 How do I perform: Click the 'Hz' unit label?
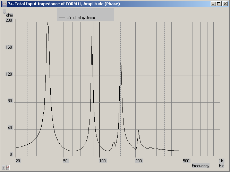click(x=221, y=166)
